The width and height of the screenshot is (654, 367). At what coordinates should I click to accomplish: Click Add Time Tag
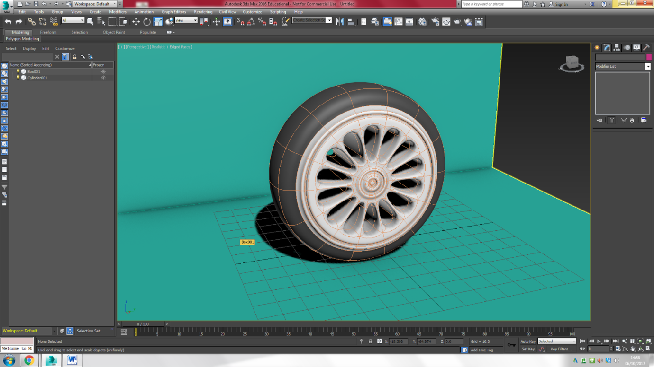(481, 350)
